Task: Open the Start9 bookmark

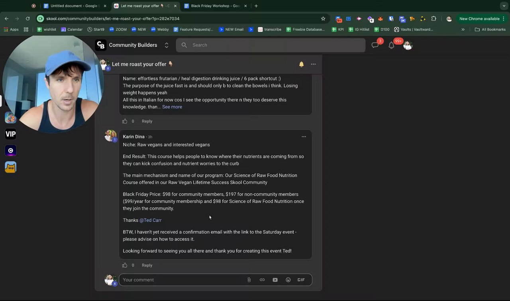Action: pos(96,30)
